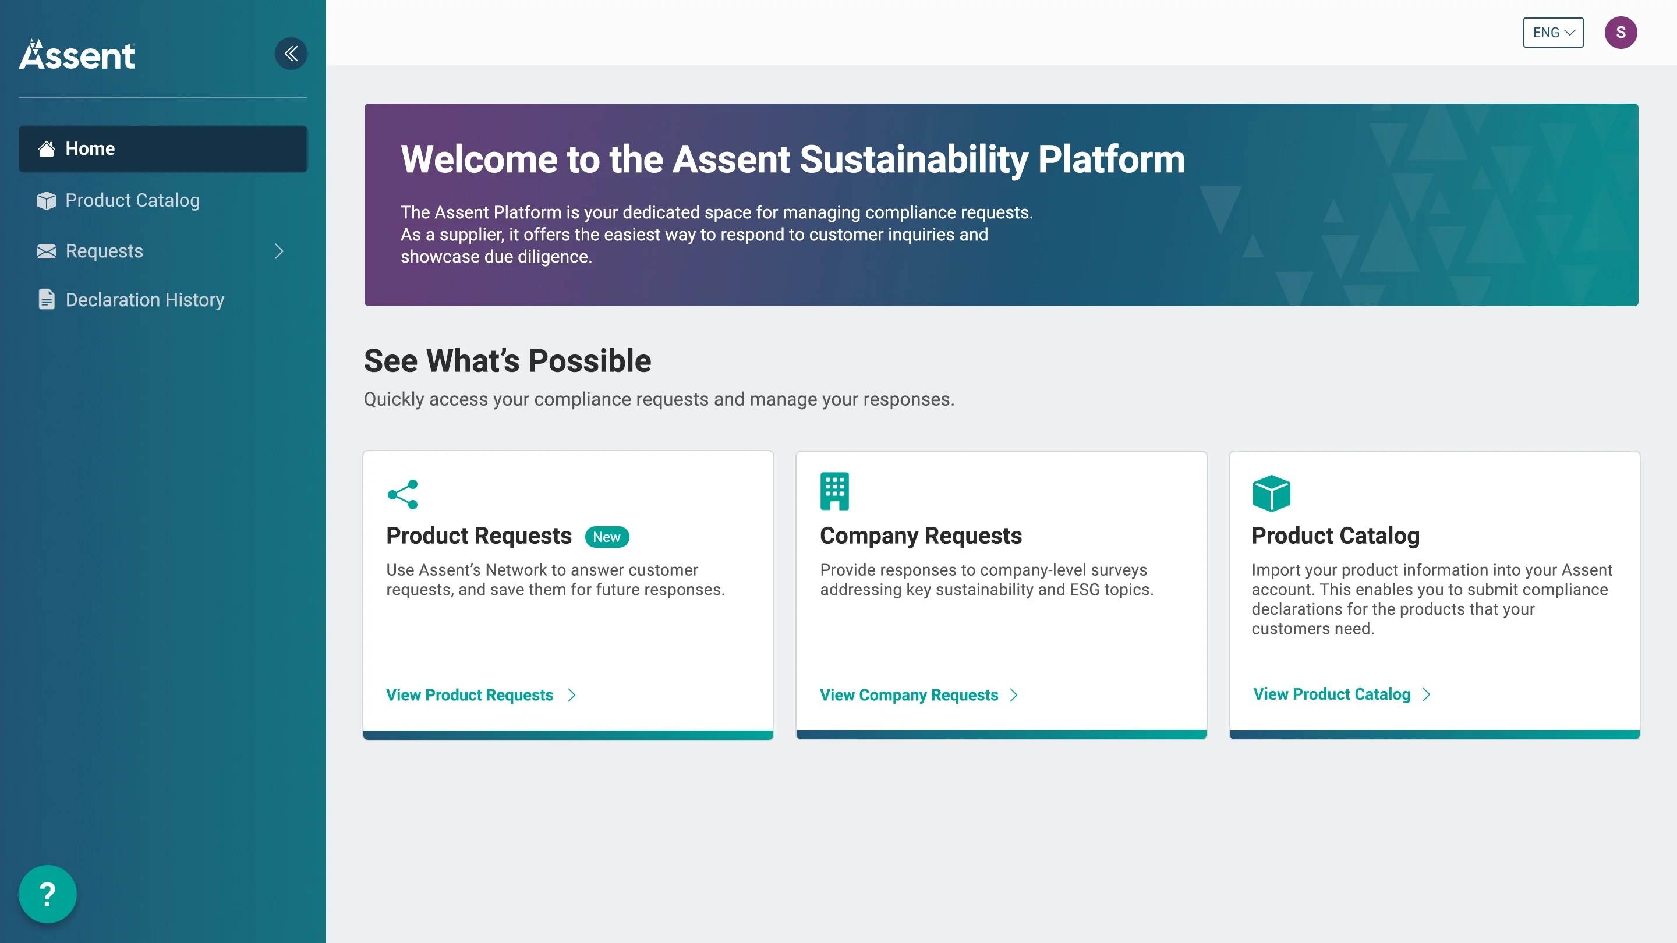Collapse the sidebar with double-chevron button

tap(291, 54)
